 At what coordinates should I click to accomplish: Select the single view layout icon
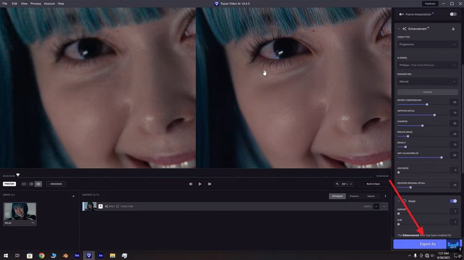[24, 184]
